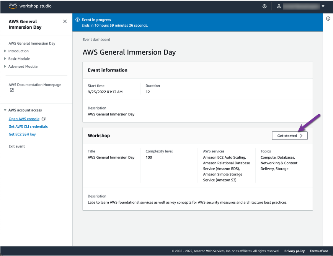Viewport: 333px width, 256px height.
Task: Click Get EC2 SSH key
Action: click(22, 134)
